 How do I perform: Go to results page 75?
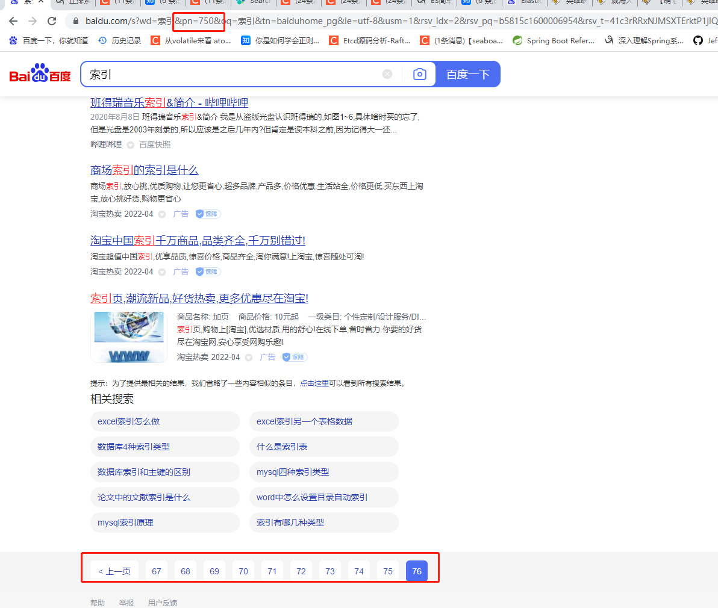click(388, 571)
